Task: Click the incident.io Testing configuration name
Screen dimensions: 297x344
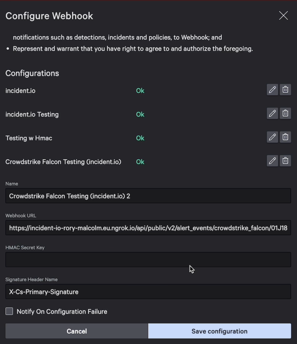Action: click(x=32, y=115)
